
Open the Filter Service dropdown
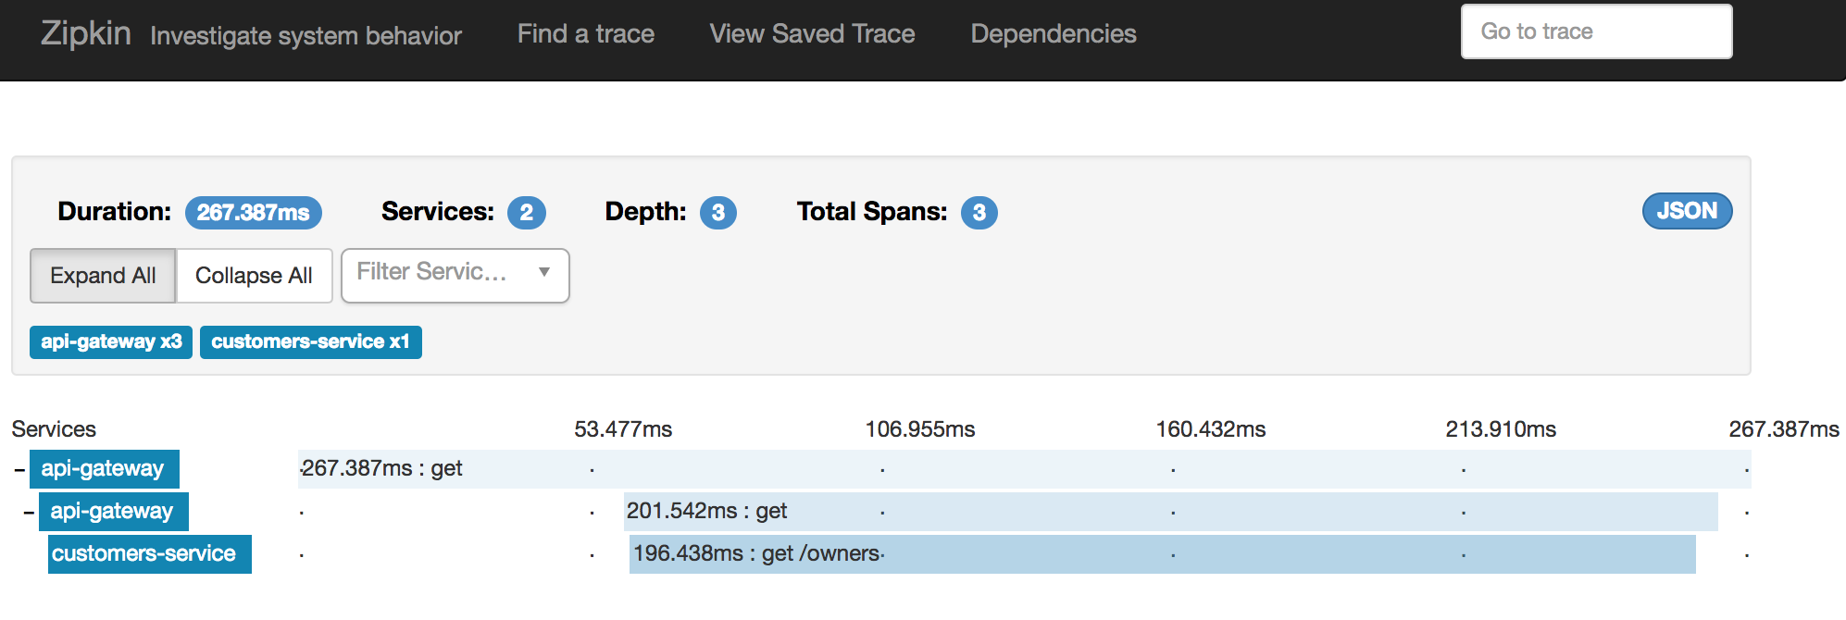tap(455, 274)
